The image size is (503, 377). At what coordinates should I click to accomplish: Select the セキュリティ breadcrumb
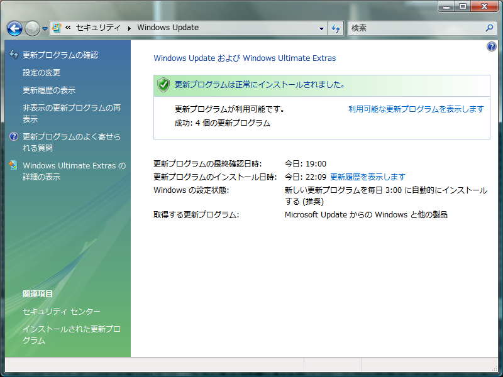98,28
